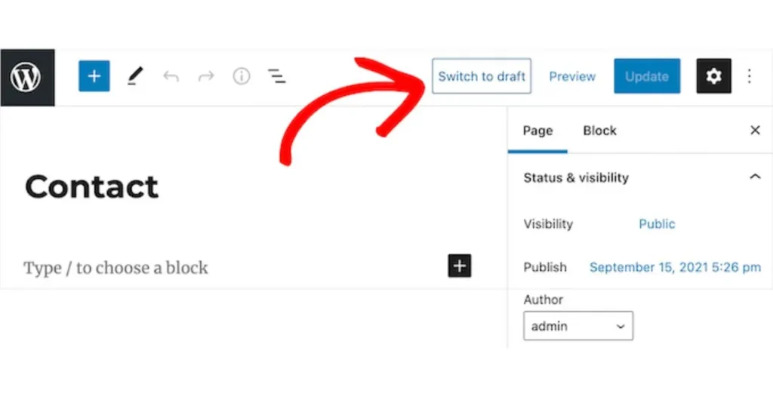Collapse the Status & visibility section
773x397 pixels.
(642, 177)
